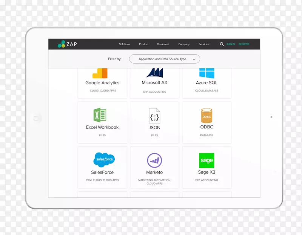
Task: Expand Application and Data Source Type dropdown
Action: 165,59
